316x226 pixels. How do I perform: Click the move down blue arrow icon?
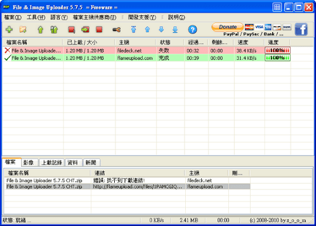coord(161,30)
